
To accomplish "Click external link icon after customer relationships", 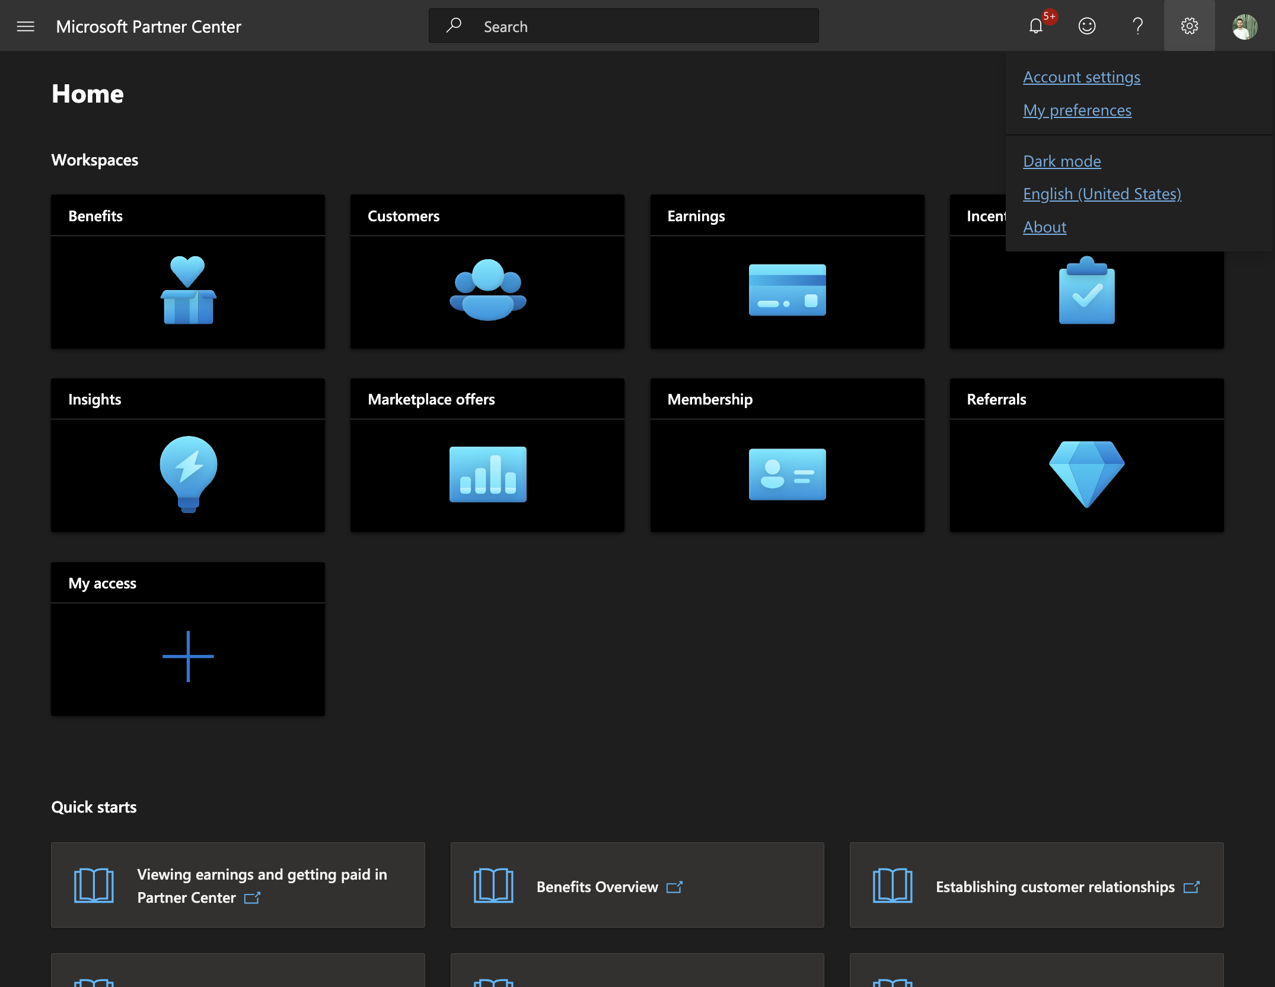I will click(x=1192, y=887).
